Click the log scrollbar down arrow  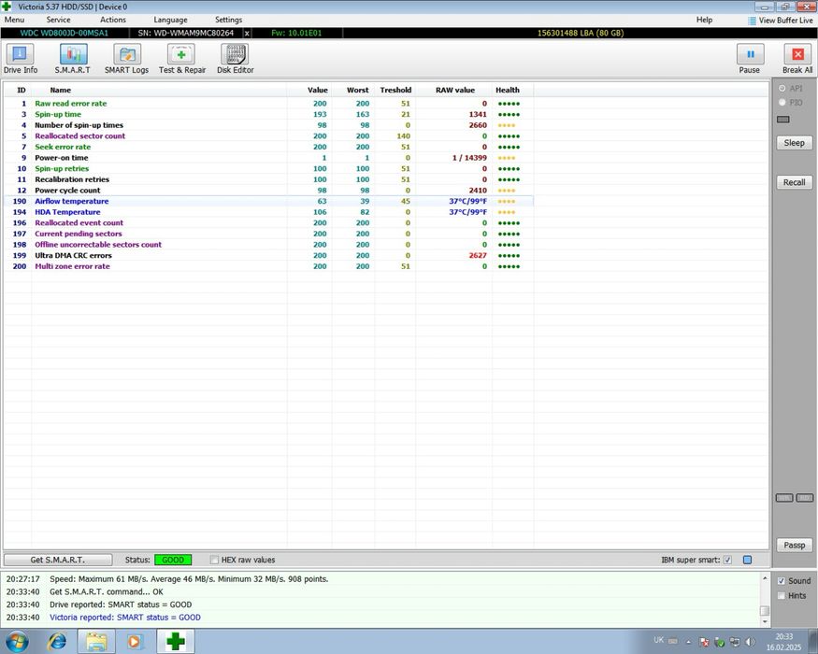tap(765, 621)
